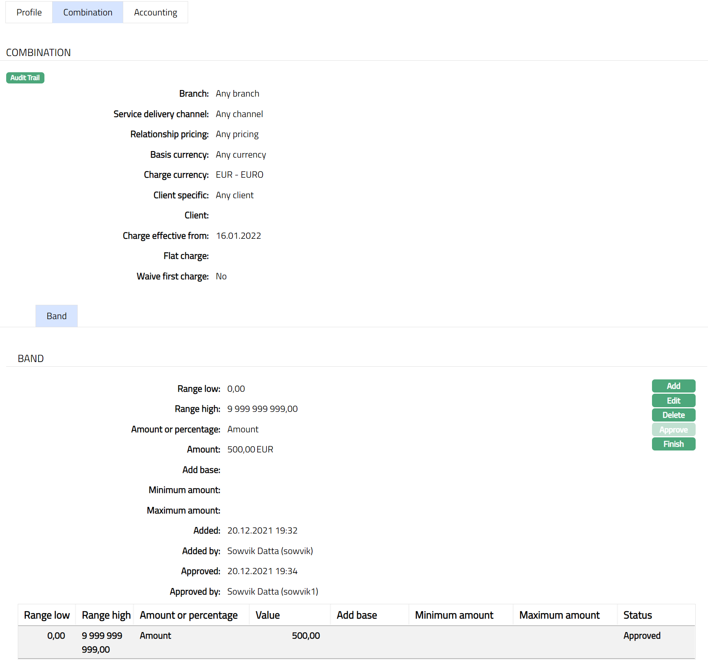The width and height of the screenshot is (708, 668).
Task: Click the Maximum amount column header
Action: tap(559, 615)
